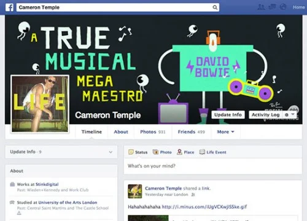Click the About section heading

(17, 171)
